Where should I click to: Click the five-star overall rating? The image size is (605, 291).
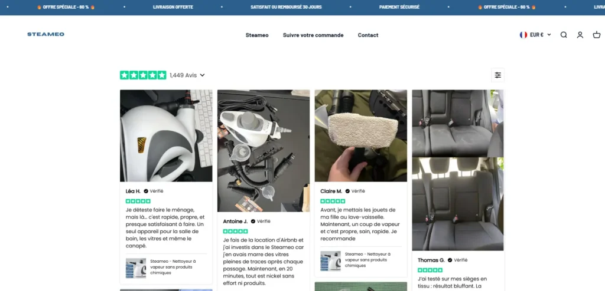(143, 75)
